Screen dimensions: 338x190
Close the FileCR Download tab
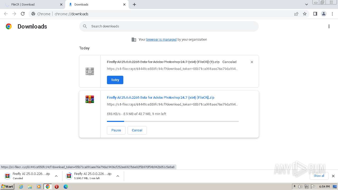[61, 4]
